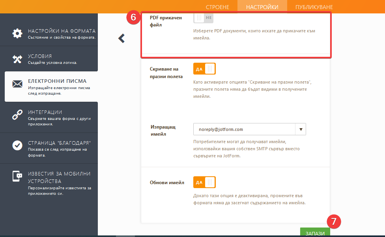This screenshot has height=237, width=385.
Task: Select the noreply@jotform.com sender field
Action: [x=244, y=129]
